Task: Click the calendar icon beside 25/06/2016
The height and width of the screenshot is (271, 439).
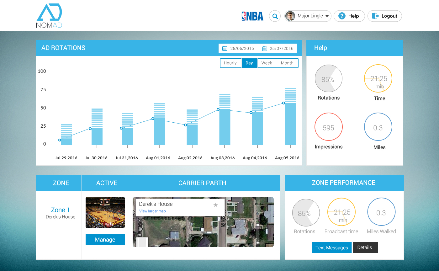Action: coord(225,48)
